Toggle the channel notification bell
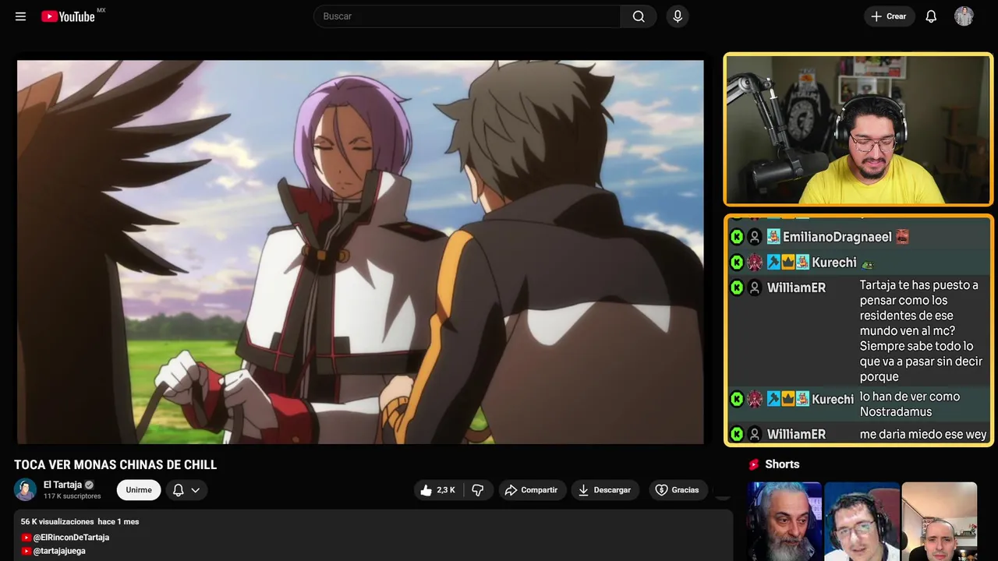The height and width of the screenshot is (561, 998). tap(178, 490)
